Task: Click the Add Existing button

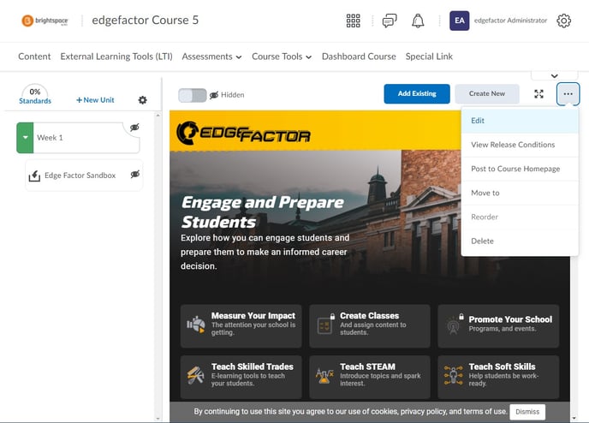Action: pos(417,93)
